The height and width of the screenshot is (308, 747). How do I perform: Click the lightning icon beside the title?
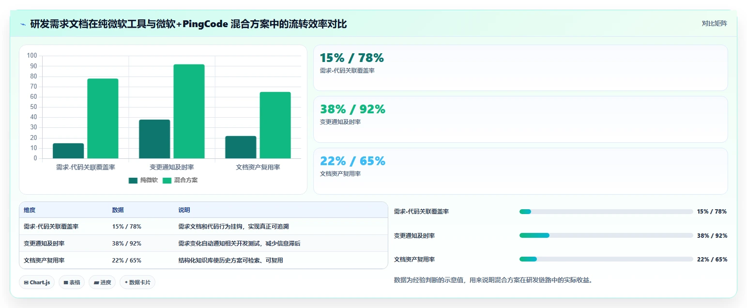[23, 24]
